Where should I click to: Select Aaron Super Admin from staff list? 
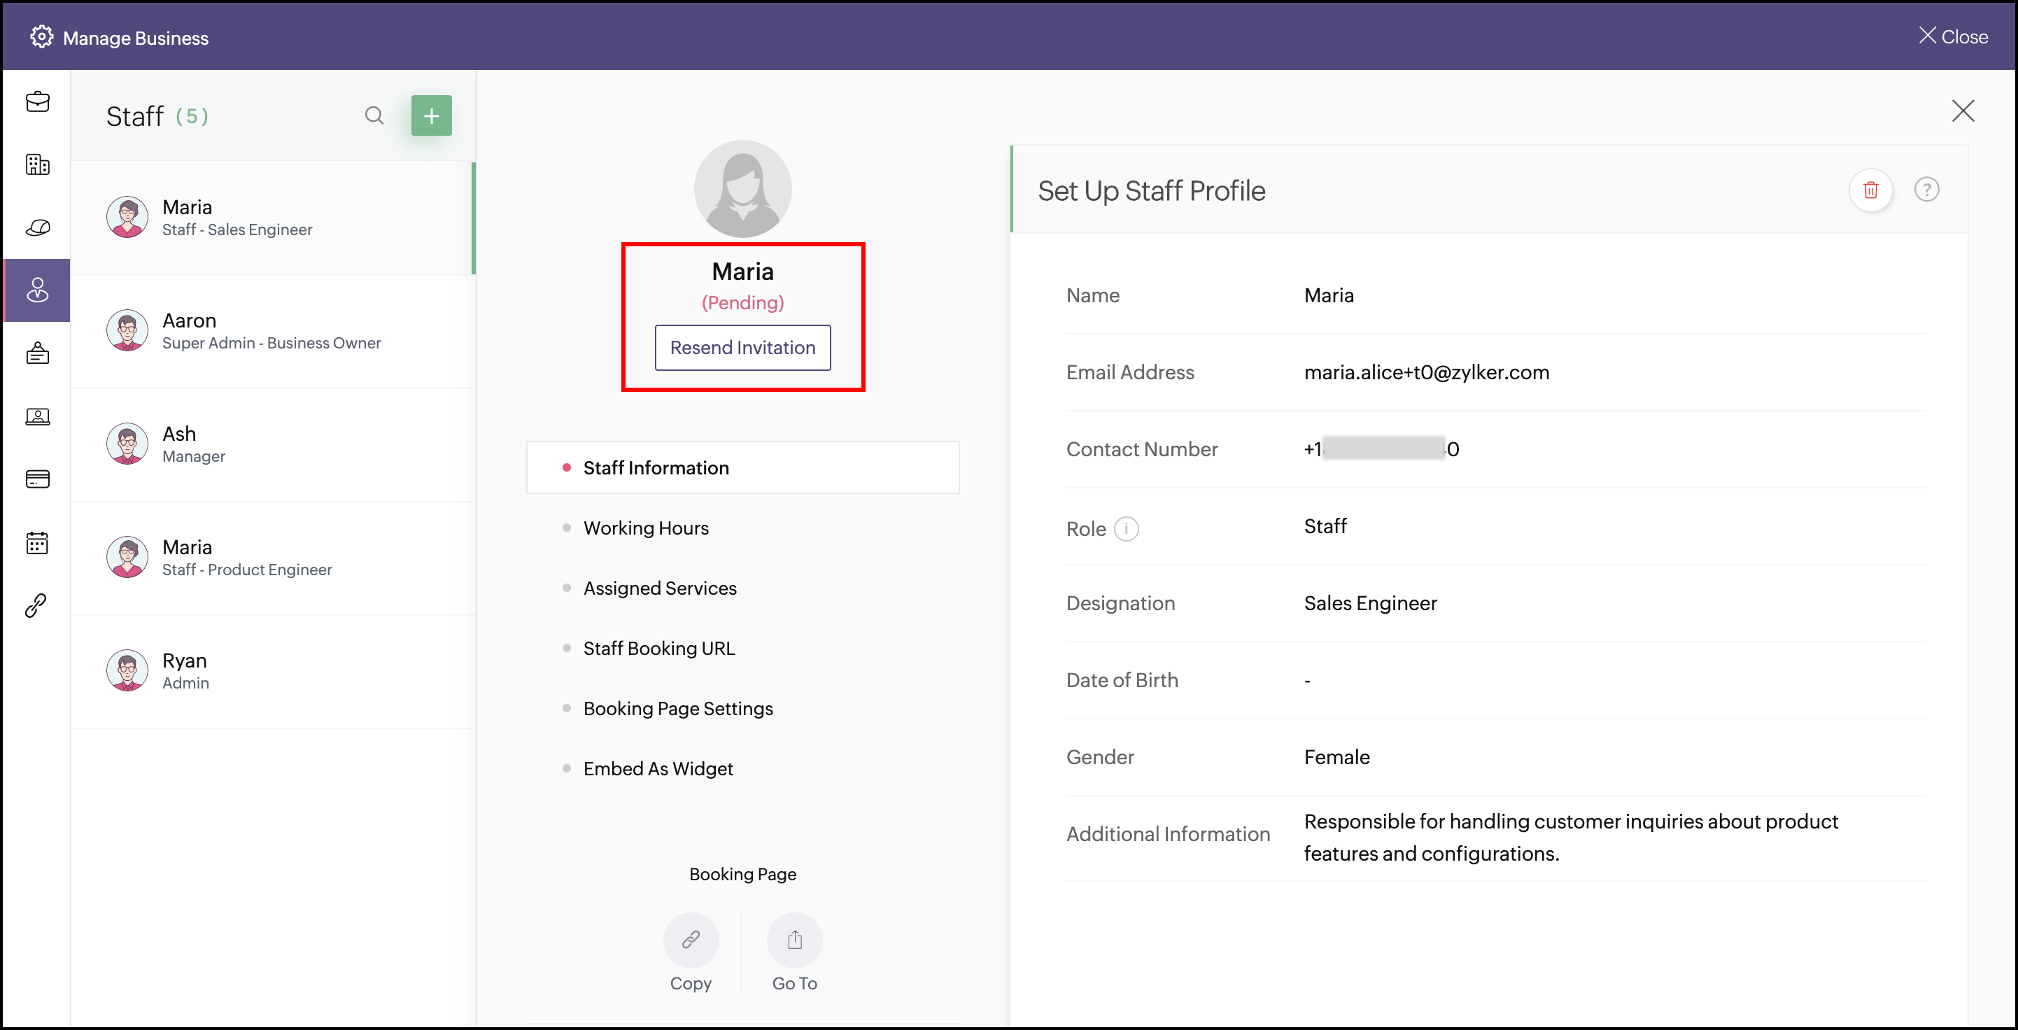click(271, 332)
